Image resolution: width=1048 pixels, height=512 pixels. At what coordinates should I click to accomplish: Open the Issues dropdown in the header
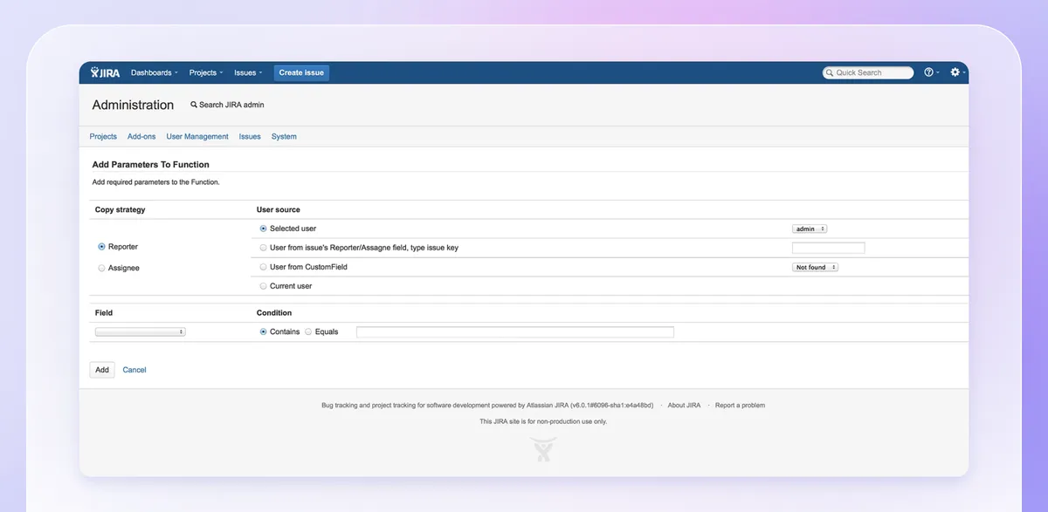(x=248, y=72)
